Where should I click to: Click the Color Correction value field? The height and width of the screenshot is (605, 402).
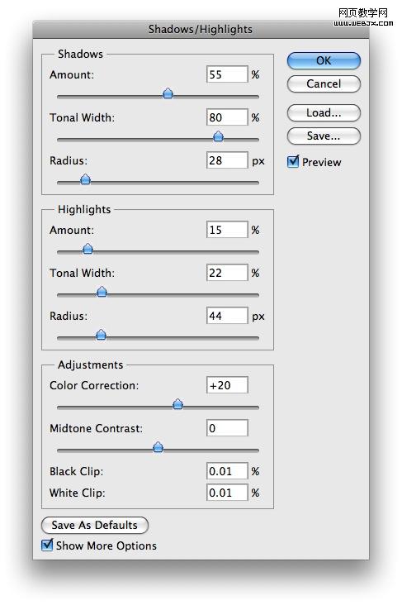tap(227, 385)
